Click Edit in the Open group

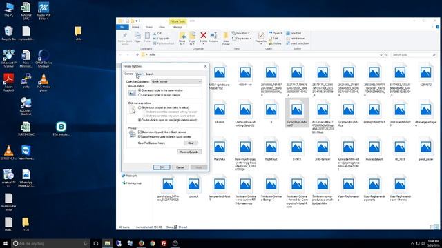[x=273, y=39]
